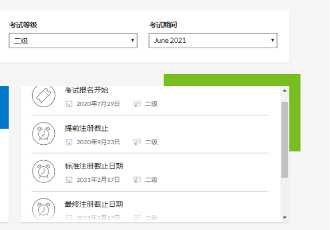Click the arrow of the 二级 level combo box
This screenshot has width=330, height=230.
pyautogui.click(x=133, y=40)
